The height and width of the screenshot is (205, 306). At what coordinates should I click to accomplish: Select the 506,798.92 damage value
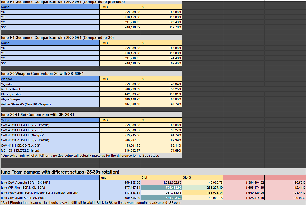click(120, 89)
